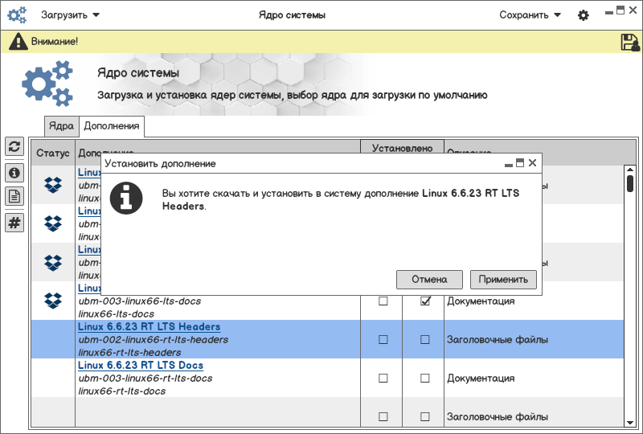Open the info sidebar icon
Screen dimensions: 643x434
tap(14, 173)
